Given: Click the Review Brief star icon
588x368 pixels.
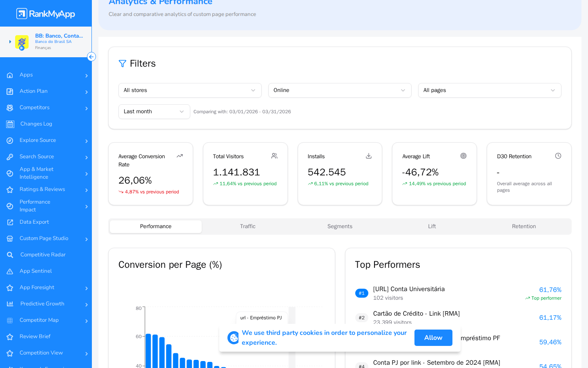Looking at the screenshot, I should point(10,337).
